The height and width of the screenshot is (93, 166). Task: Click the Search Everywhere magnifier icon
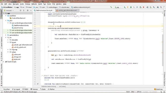pyautogui.click(x=161, y=7)
